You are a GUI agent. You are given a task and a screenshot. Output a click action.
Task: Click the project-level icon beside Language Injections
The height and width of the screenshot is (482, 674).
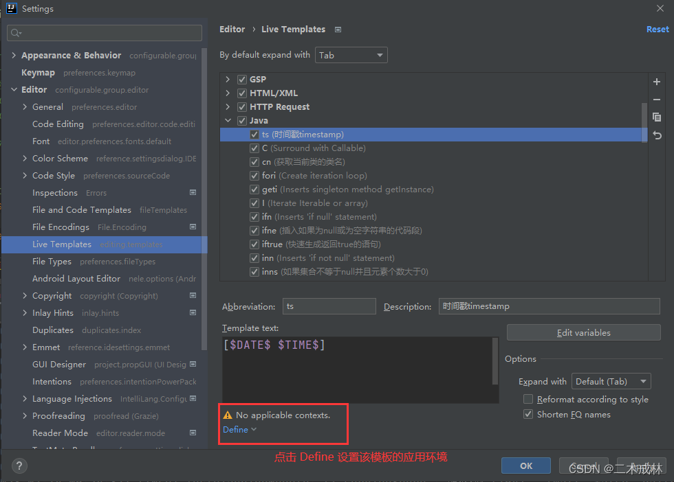pyautogui.click(x=193, y=398)
